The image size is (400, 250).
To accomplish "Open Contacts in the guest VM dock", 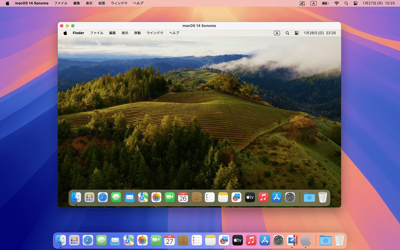I will tap(196, 197).
